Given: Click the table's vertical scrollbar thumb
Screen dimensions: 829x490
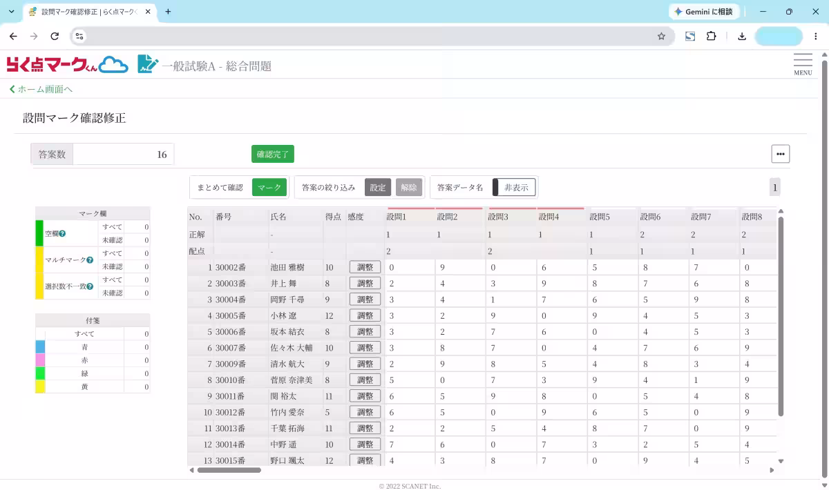Looking at the screenshot, I should [781, 316].
